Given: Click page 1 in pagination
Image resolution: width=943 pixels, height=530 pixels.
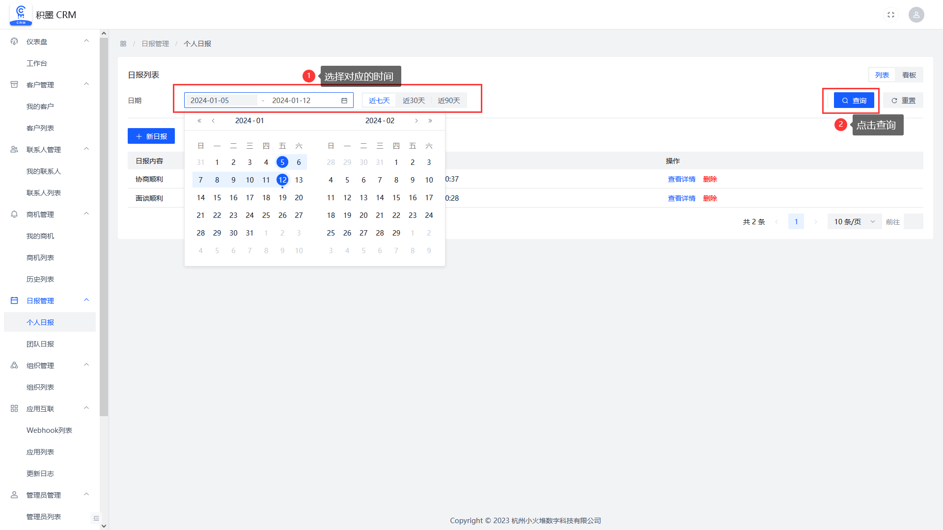Looking at the screenshot, I should 796,222.
